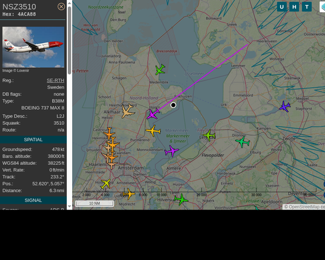The image size is (325, 260).
Task: Click the 20 000 altitude legend tick
Action: [201, 195]
